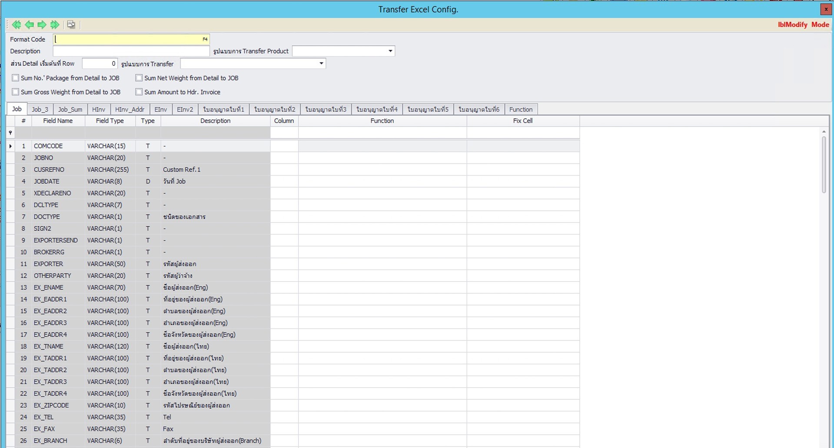Image resolution: width=834 pixels, height=448 pixels.
Task: Expand the รูปแบบการ Transfer dropdown
Action: (321, 63)
